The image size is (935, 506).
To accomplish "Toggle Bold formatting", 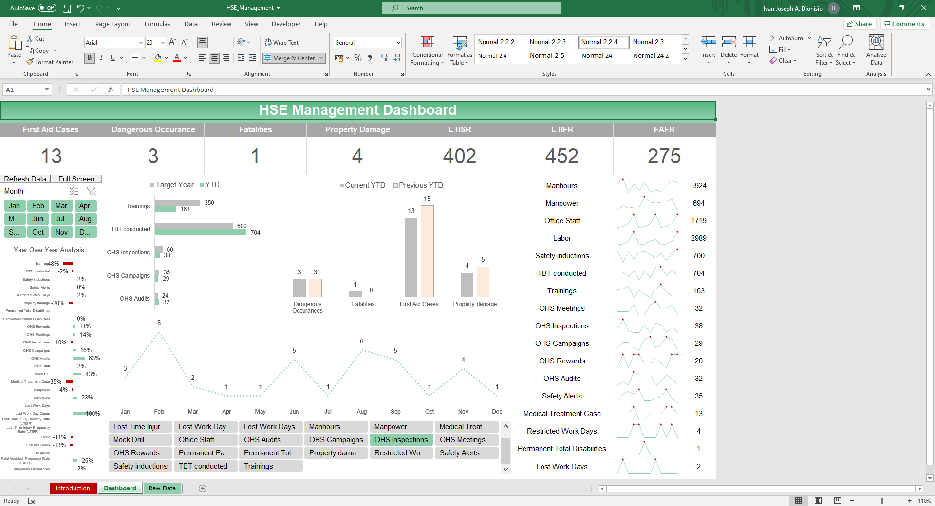I will pos(90,58).
